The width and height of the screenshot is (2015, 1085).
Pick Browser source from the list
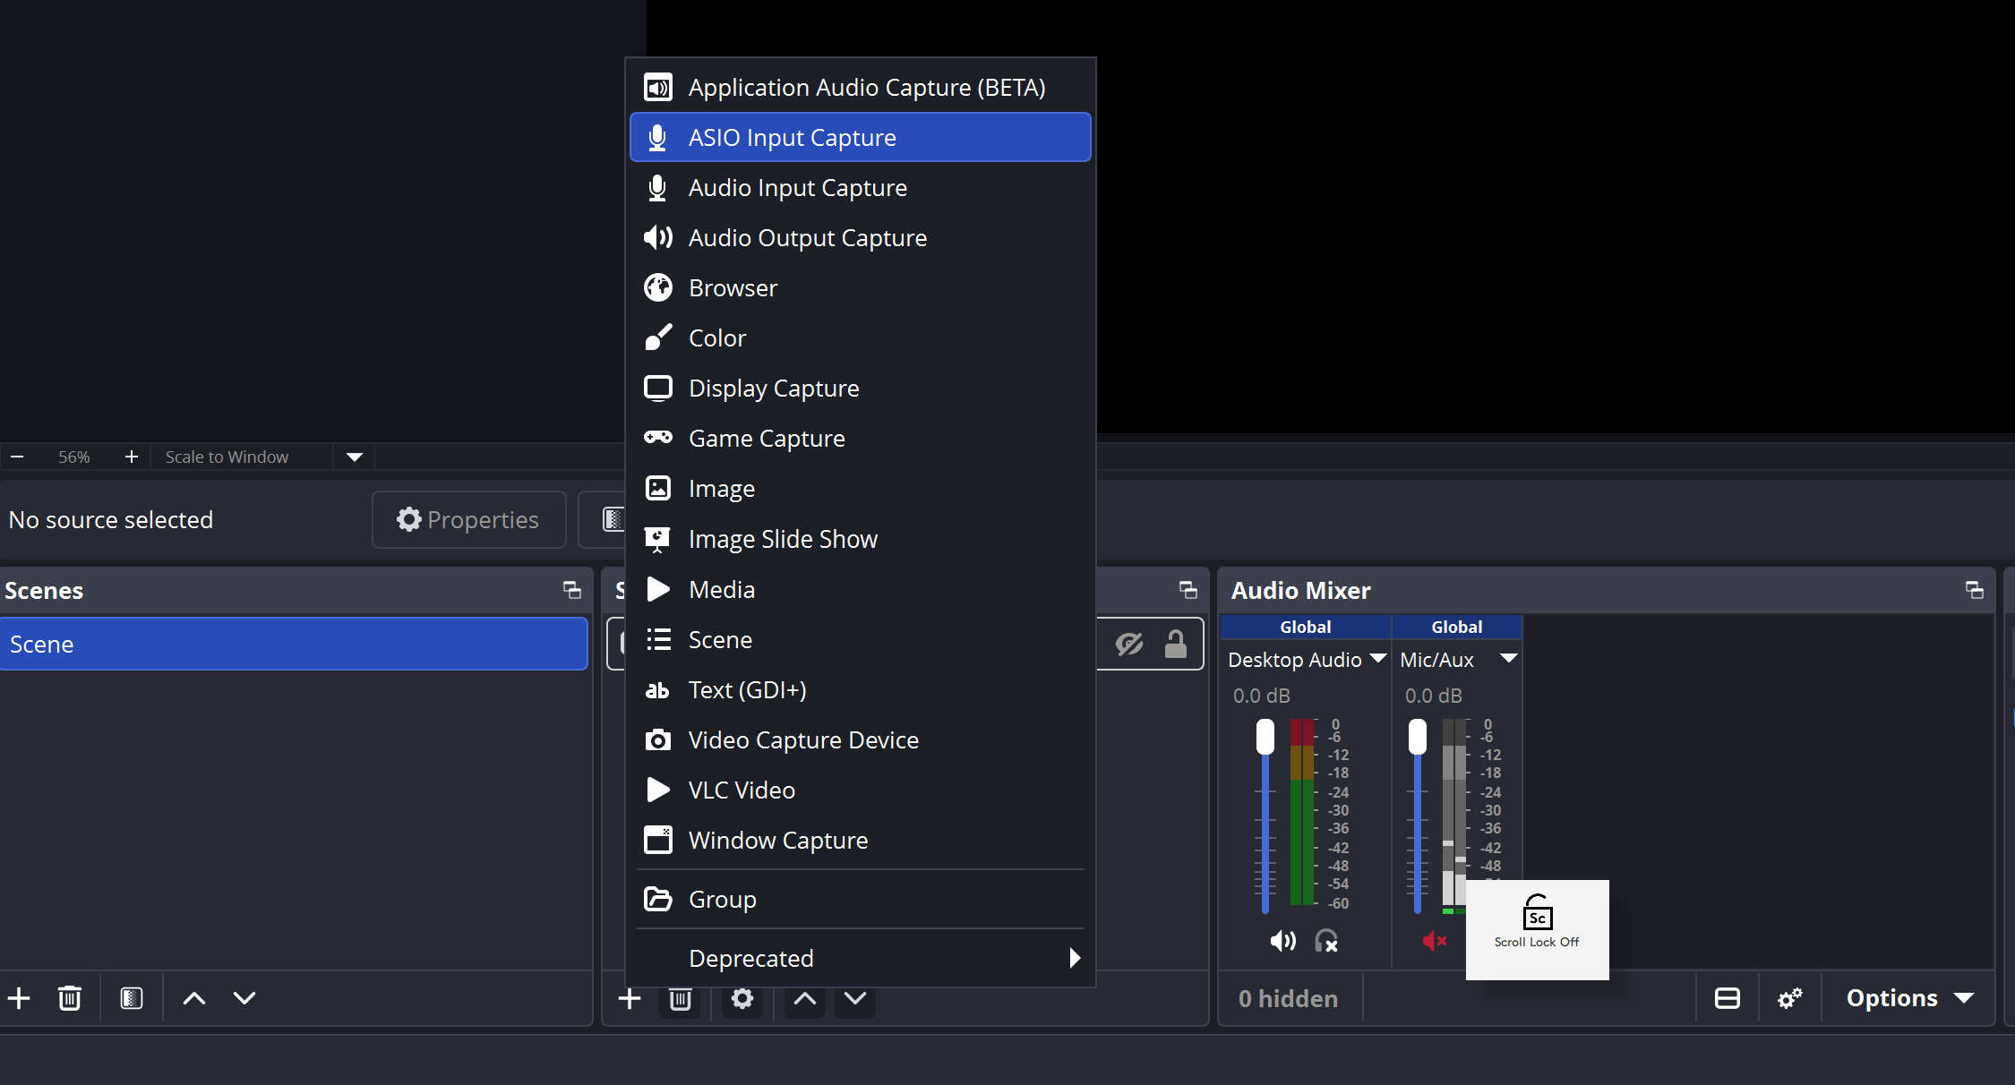click(x=860, y=288)
